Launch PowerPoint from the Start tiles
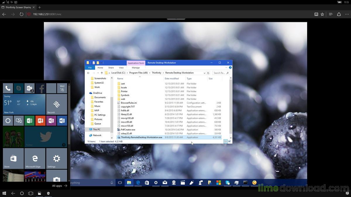The image size is (351, 197). pos(40,121)
